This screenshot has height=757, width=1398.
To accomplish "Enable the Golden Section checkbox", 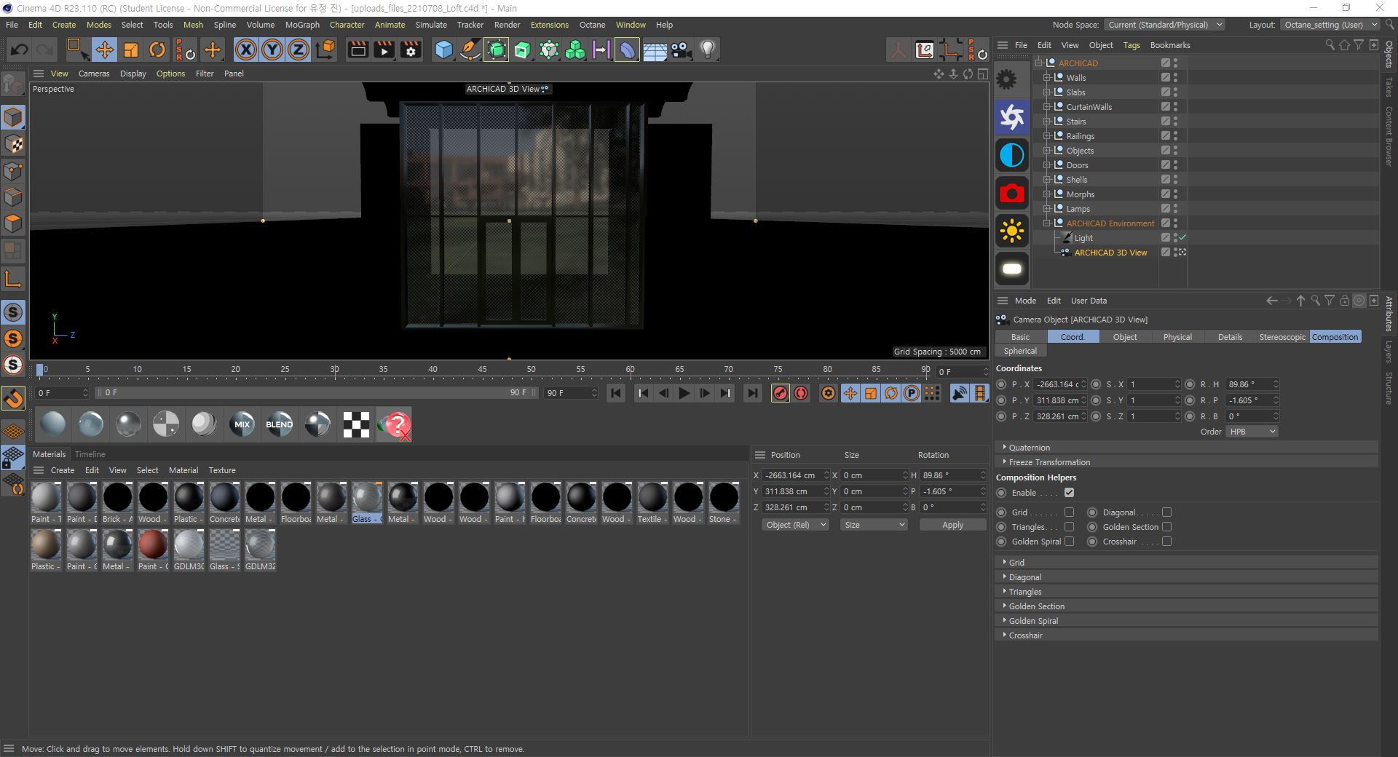I will click(x=1166, y=527).
